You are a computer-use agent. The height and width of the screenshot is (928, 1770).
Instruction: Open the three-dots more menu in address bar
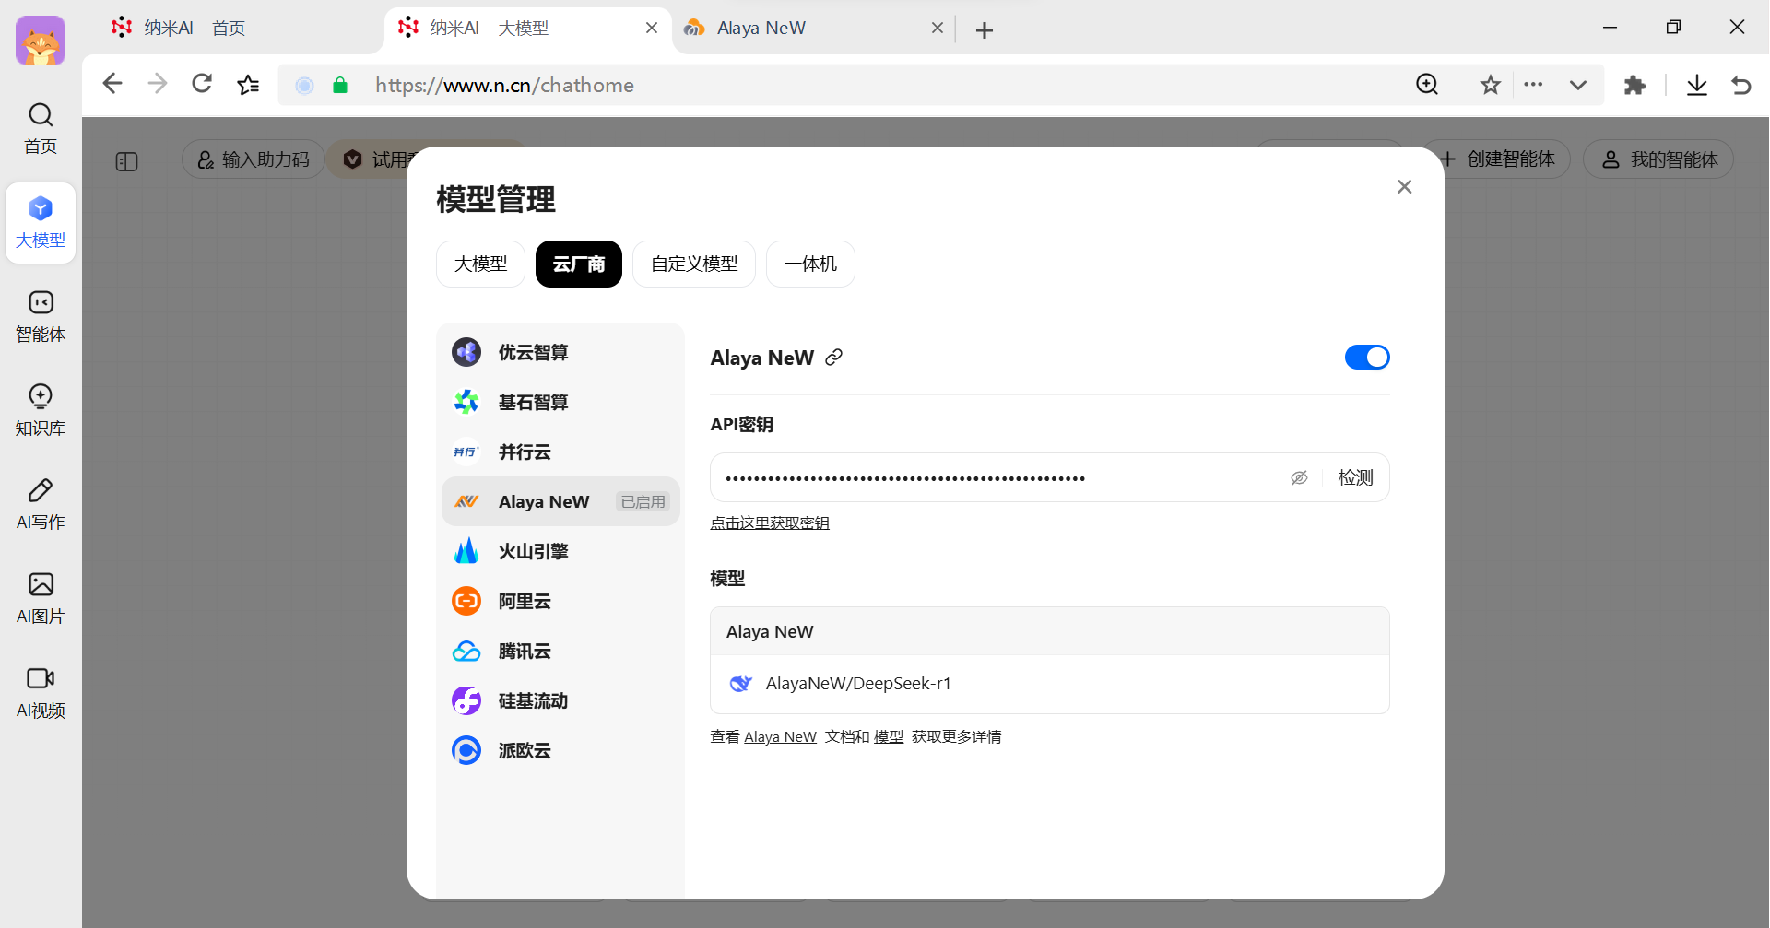coord(1533,85)
